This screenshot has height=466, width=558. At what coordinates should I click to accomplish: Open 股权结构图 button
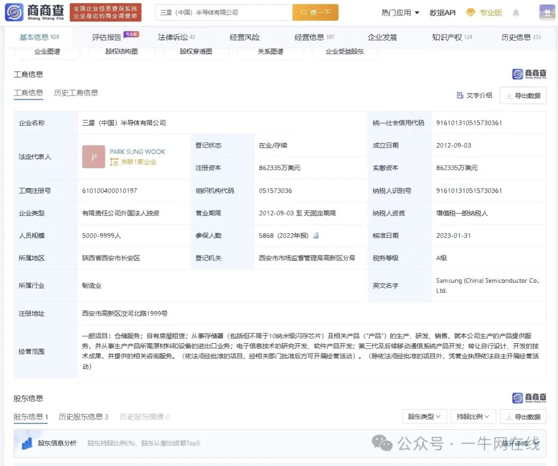(121, 52)
